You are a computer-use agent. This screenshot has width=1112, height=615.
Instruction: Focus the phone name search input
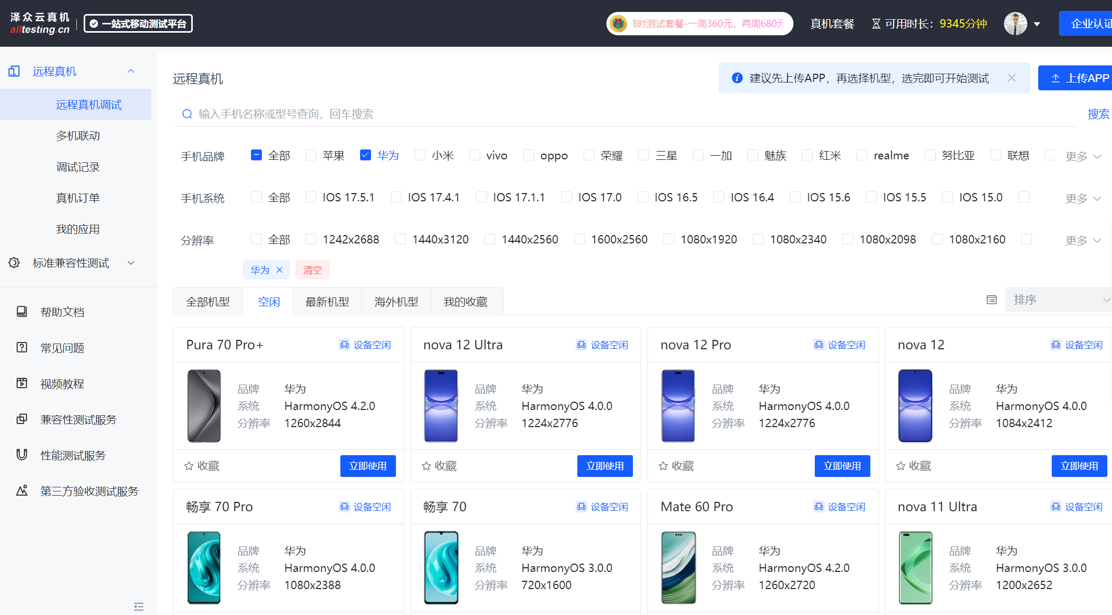[x=624, y=114]
